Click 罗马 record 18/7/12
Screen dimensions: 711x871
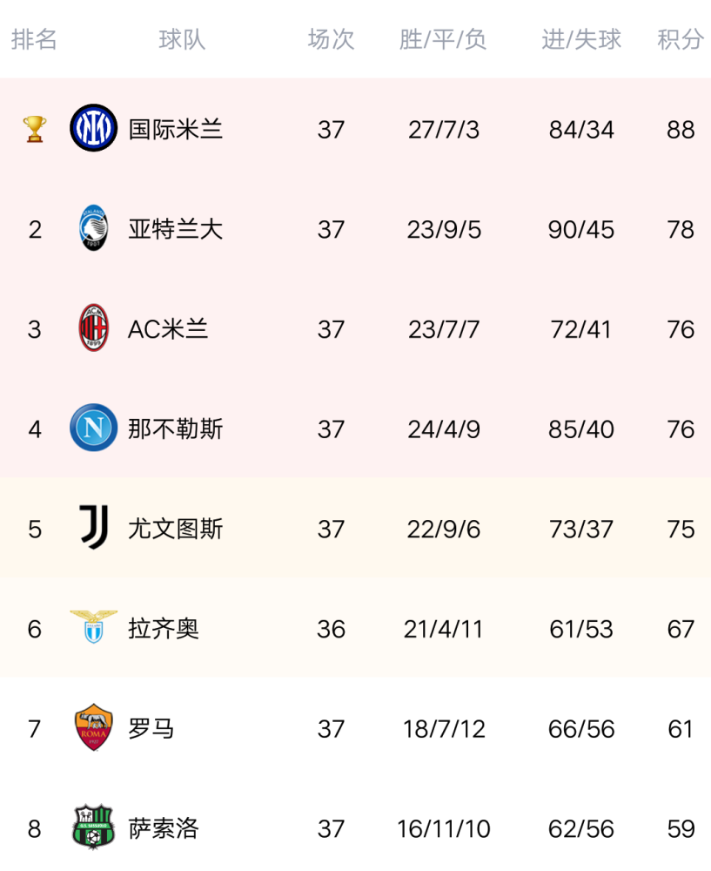pos(444,729)
